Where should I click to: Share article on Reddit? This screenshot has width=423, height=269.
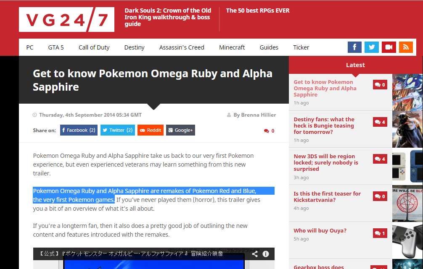151,130
